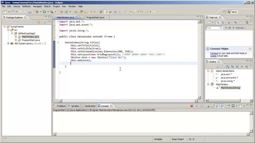Open the Project menu
The height and width of the screenshot is (143, 255).
pos(56,6)
